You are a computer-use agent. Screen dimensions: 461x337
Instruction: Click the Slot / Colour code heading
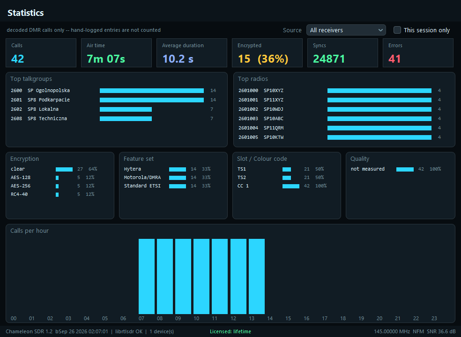point(262,158)
